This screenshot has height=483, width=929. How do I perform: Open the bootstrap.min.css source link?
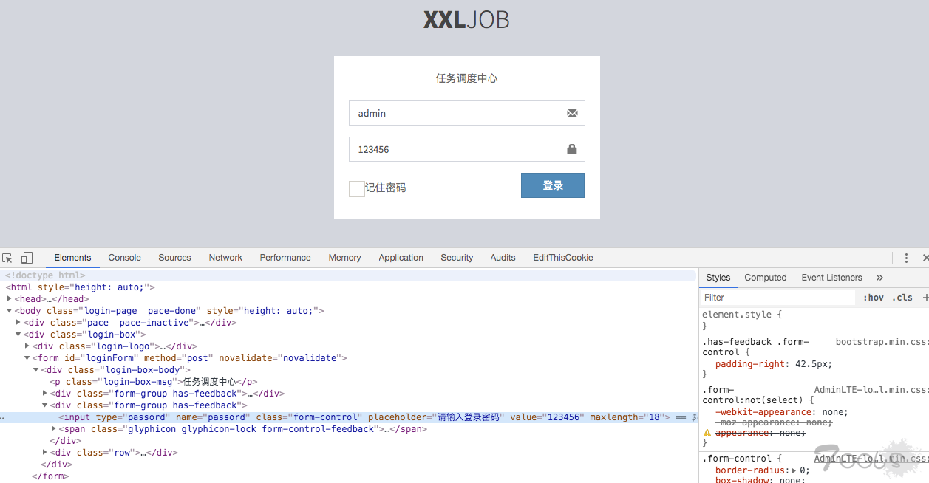(x=882, y=342)
